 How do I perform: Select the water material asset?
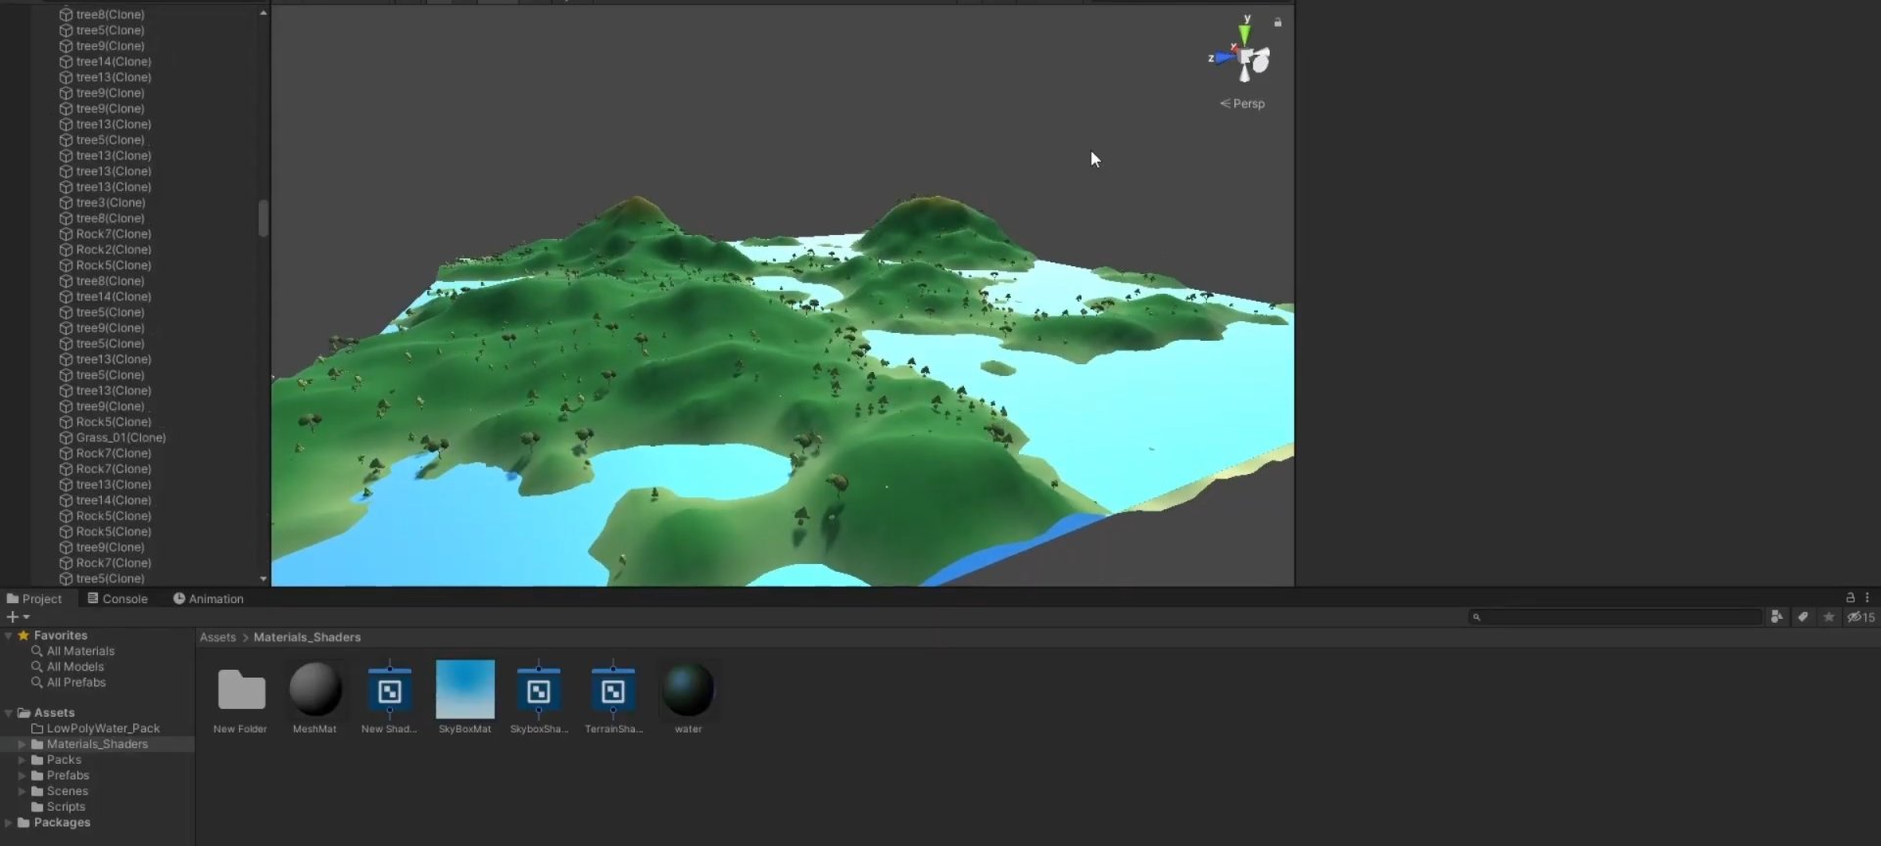[x=689, y=698]
